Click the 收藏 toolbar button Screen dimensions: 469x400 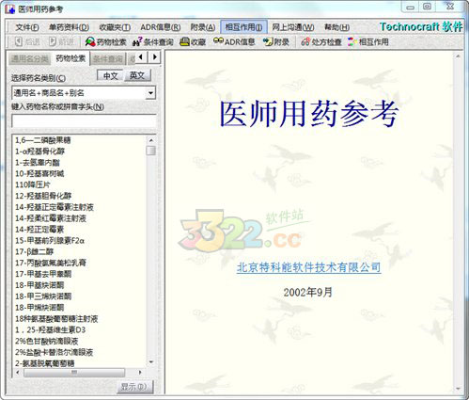pyautogui.click(x=193, y=41)
